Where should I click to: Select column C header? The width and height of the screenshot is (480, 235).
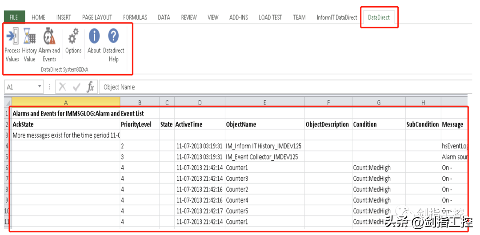click(167, 103)
